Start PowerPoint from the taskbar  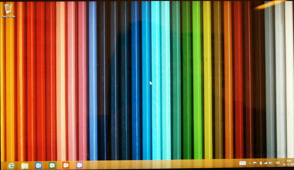(x=66, y=165)
